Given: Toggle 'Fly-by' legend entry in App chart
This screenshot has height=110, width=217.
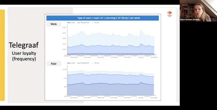Looking at the screenshot, I should [x=95, y=63].
